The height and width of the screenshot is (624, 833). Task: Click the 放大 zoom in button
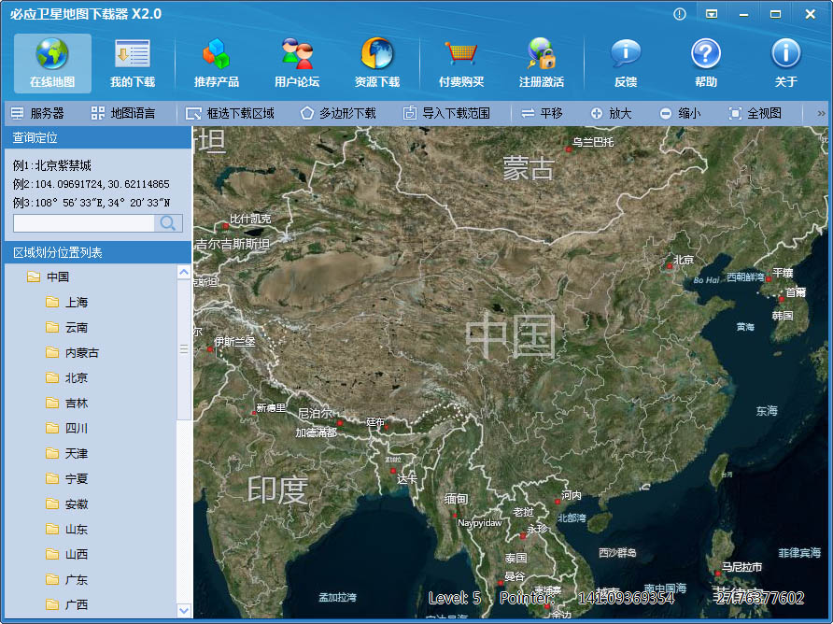click(x=611, y=113)
